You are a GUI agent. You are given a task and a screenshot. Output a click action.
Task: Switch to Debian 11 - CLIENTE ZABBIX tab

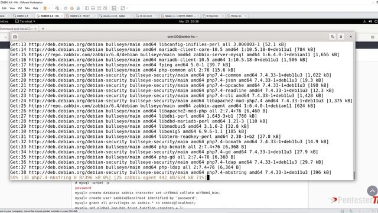[180, 16]
